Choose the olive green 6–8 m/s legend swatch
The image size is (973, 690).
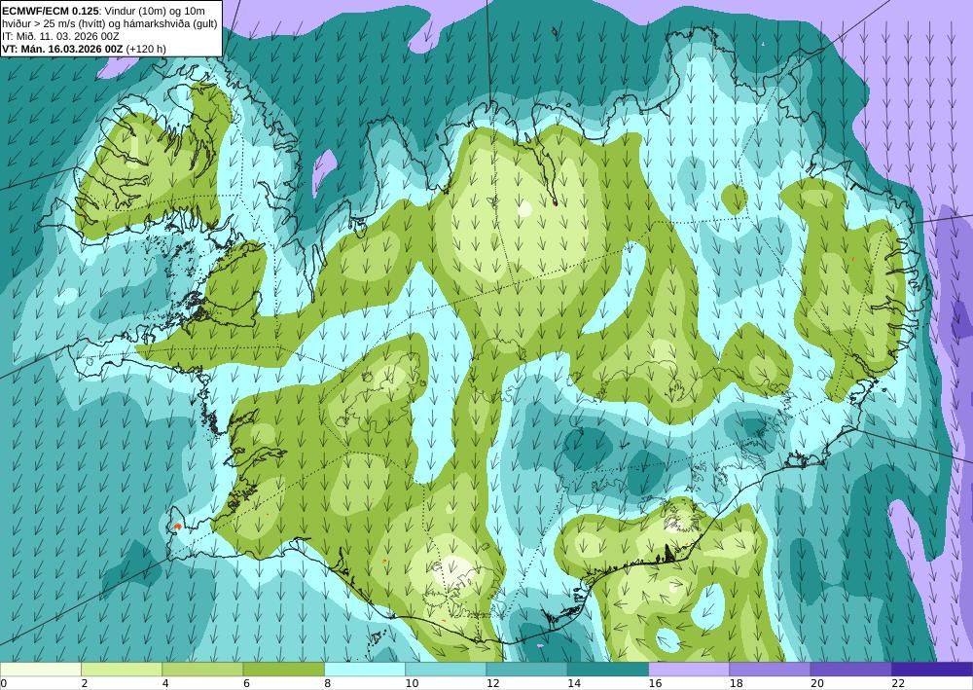point(283,670)
